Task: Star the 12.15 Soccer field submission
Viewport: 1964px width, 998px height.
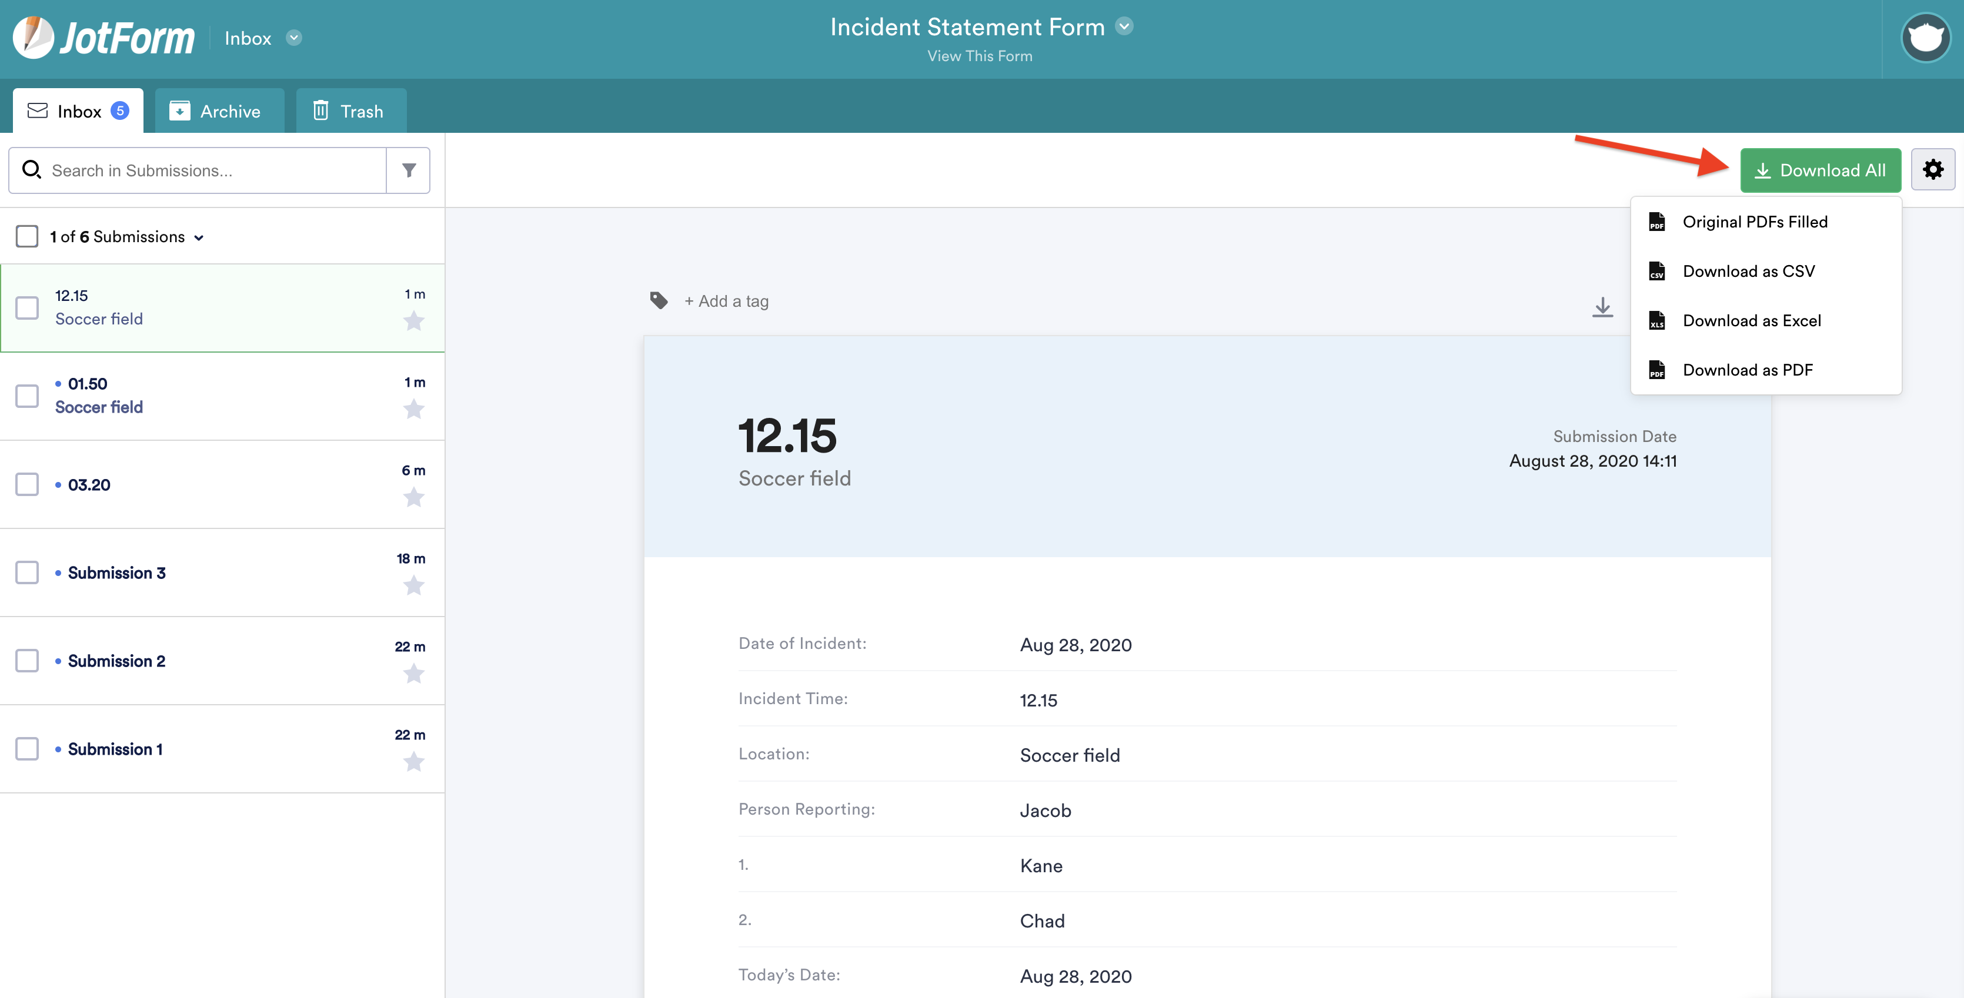Action: 413,321
